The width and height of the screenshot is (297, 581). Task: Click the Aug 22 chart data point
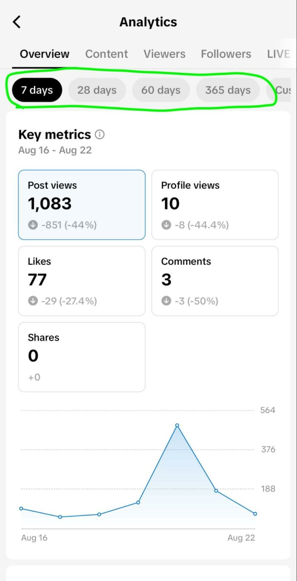coord(255,513)
